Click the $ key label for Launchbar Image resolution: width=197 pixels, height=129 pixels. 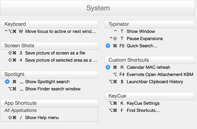[122, 82]
